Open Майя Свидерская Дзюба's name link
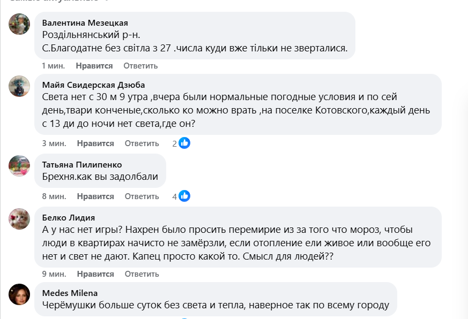Image resolution: width=468 pixels, height=319 pixels. pos(93,85)
